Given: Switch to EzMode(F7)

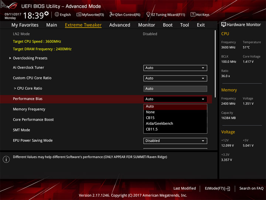Looking at the screenshot, I should point(217,189).
